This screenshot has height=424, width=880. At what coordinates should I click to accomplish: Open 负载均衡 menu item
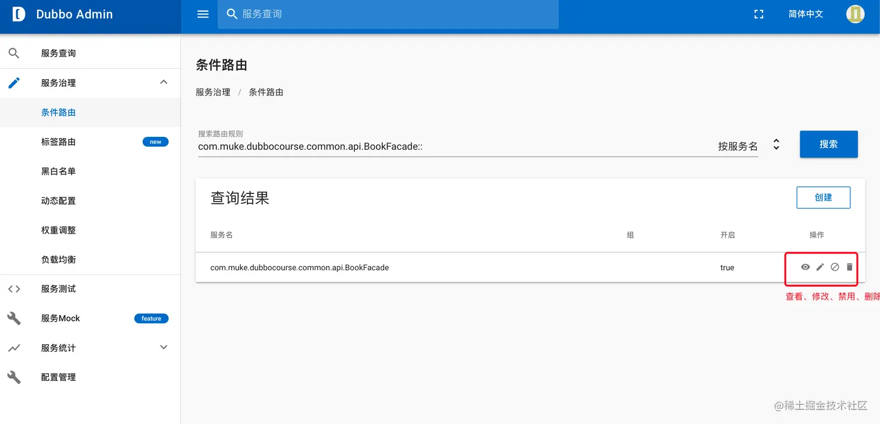[x=90, y=259]
